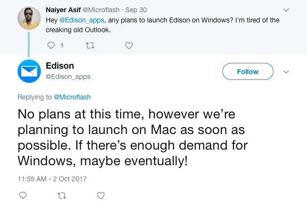Click the @Microflash handle in tweet header

[101, 10]
